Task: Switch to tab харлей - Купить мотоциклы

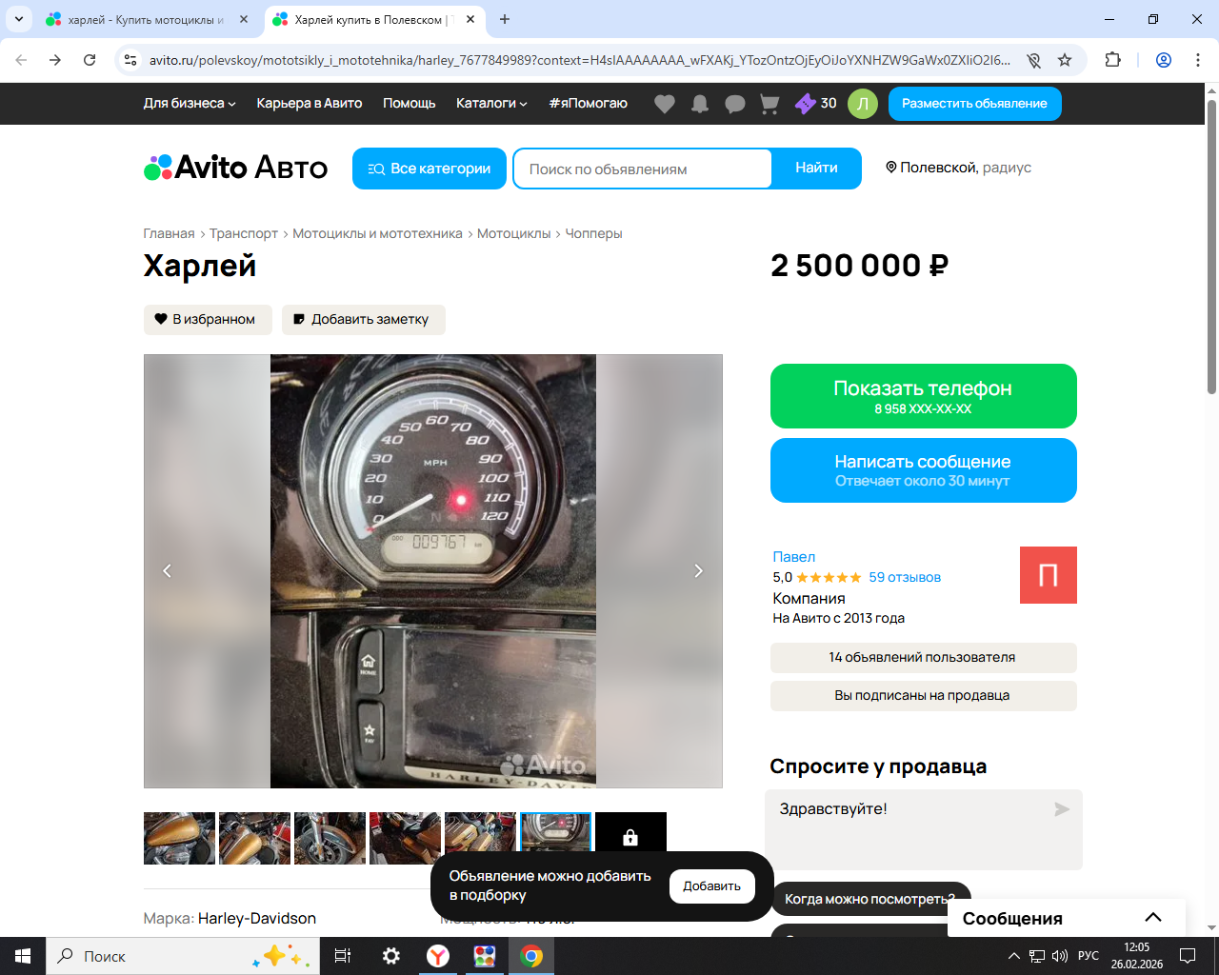Action: [146, 19]
